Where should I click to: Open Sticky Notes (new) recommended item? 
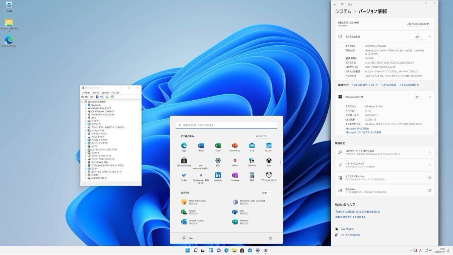click(x=194, y=202)
